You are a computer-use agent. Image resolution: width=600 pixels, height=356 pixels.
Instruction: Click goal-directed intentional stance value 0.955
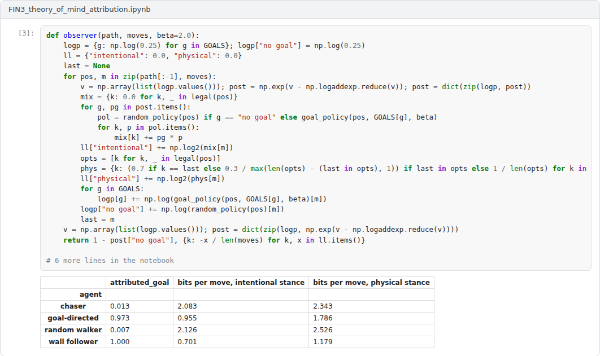(187, 318)
